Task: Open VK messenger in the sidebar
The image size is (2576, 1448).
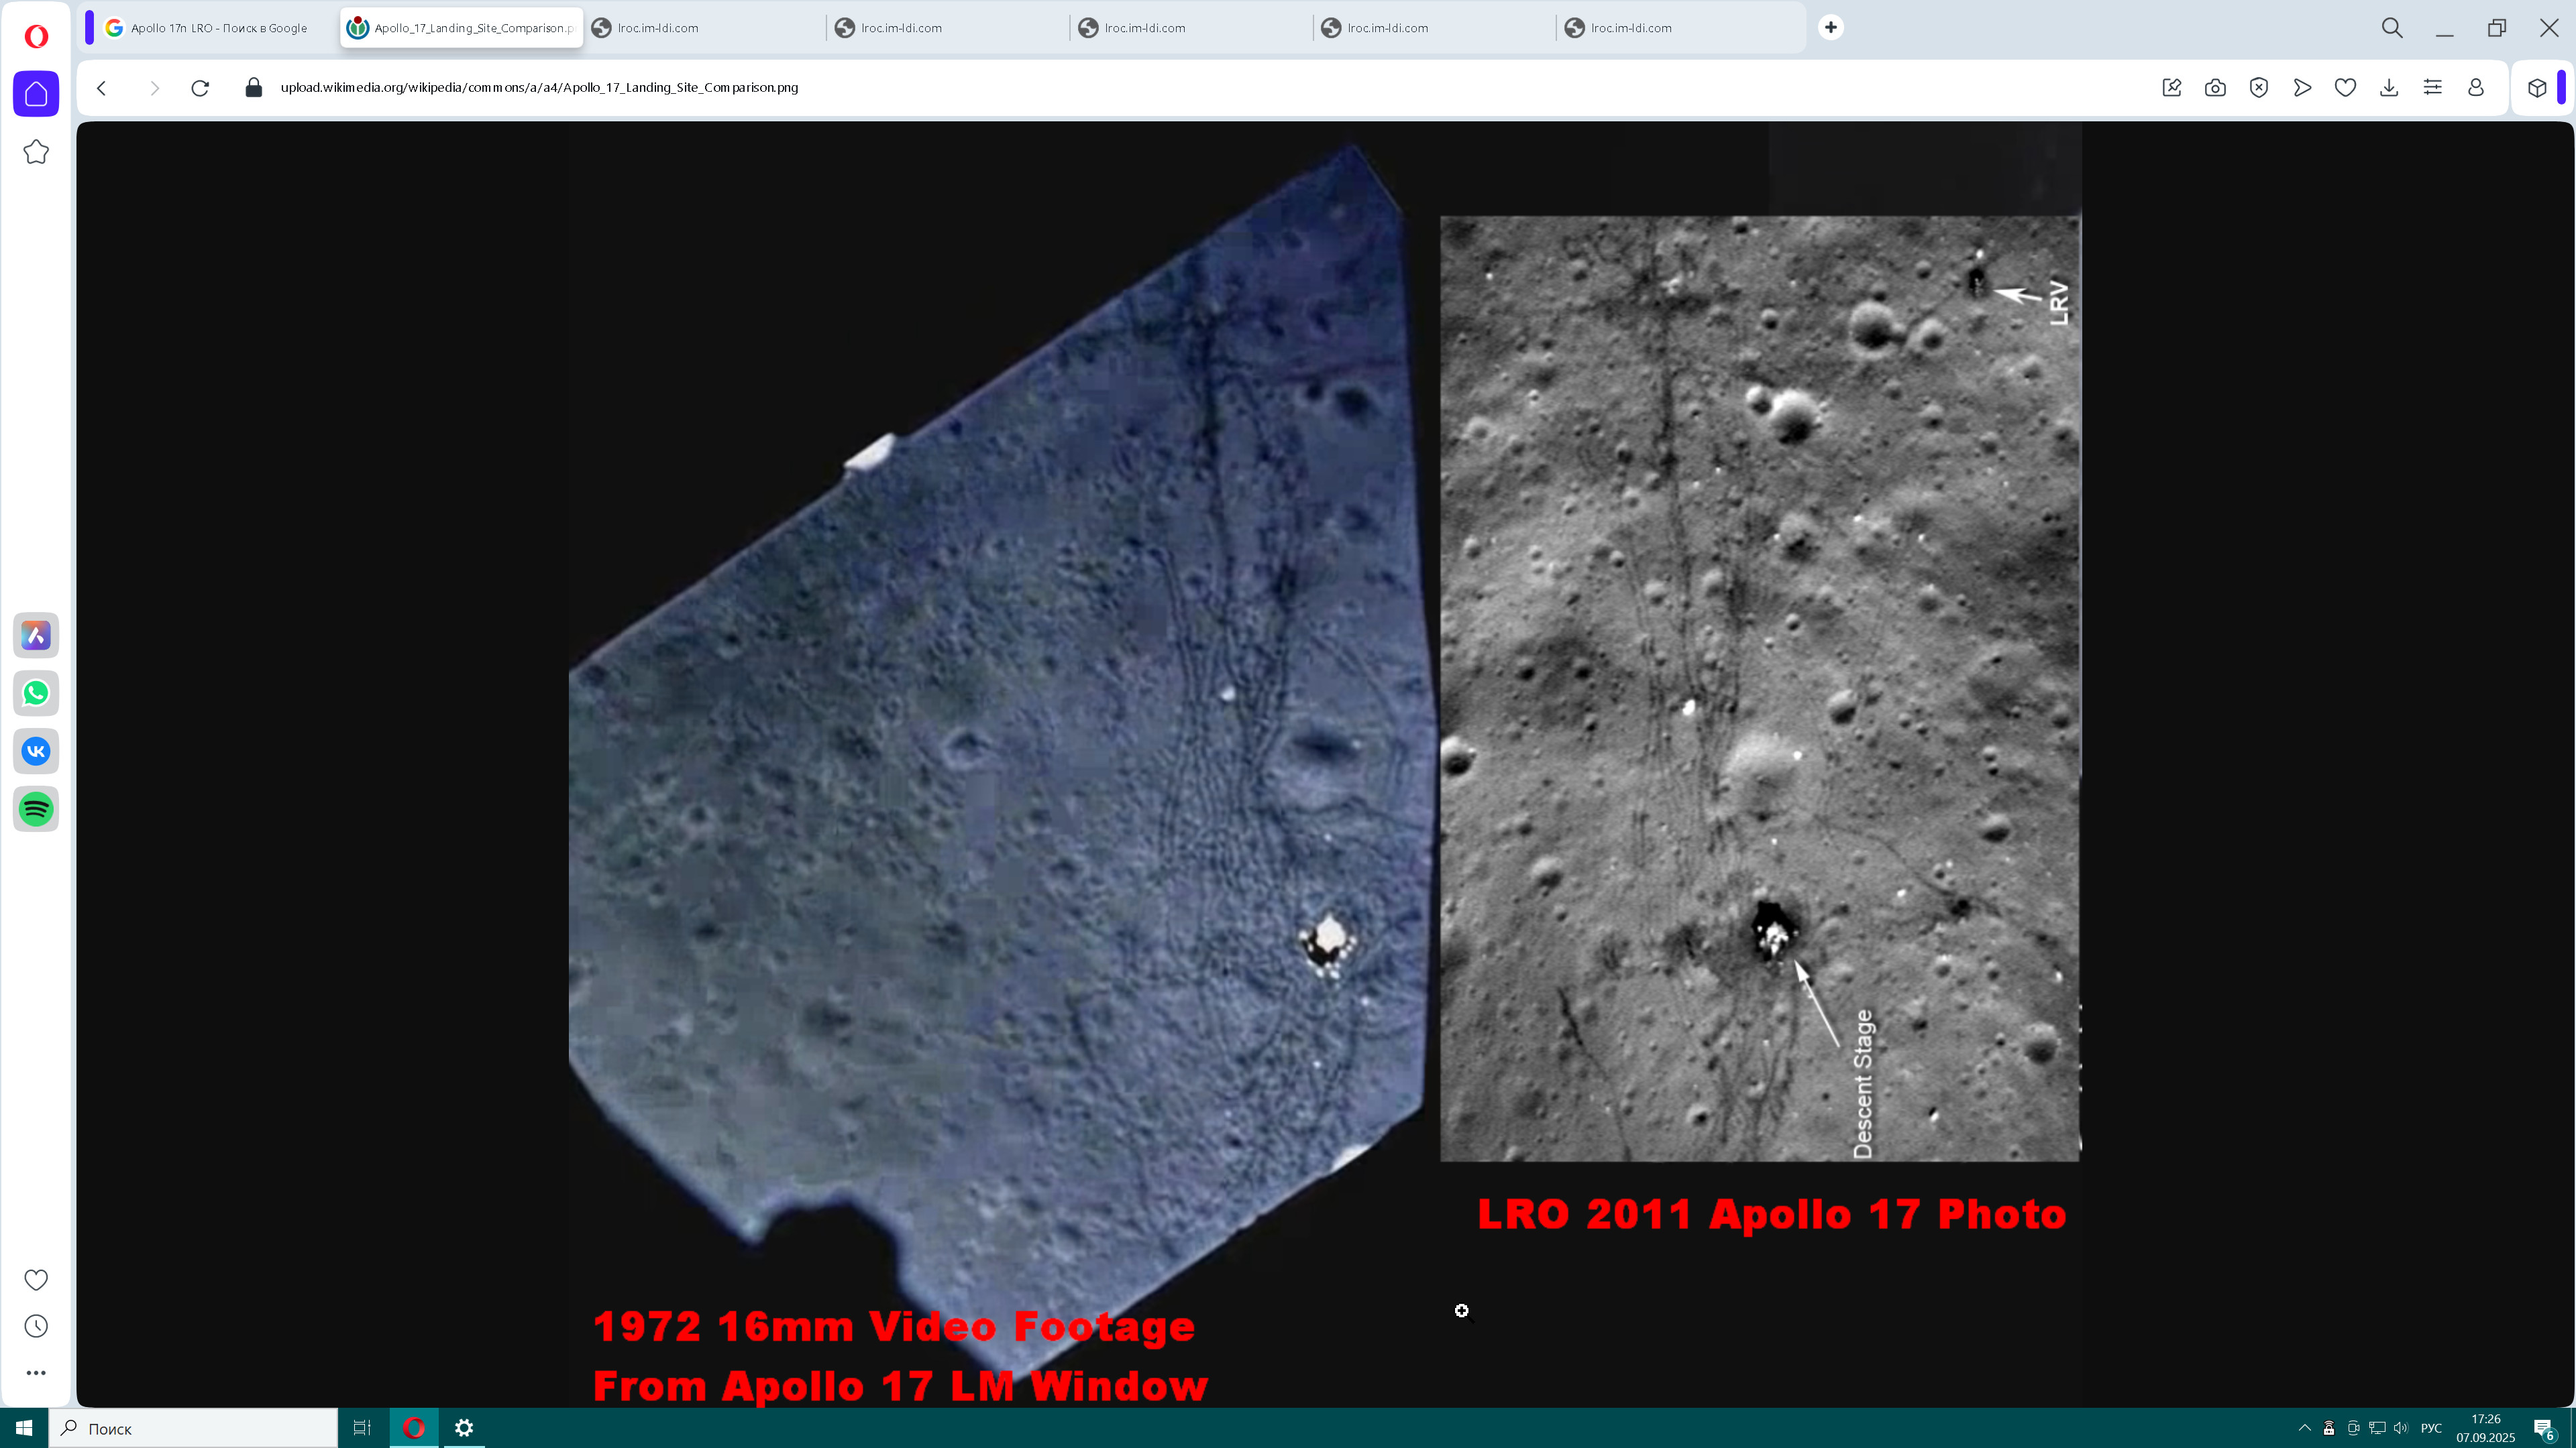Action: click(36, 751)
